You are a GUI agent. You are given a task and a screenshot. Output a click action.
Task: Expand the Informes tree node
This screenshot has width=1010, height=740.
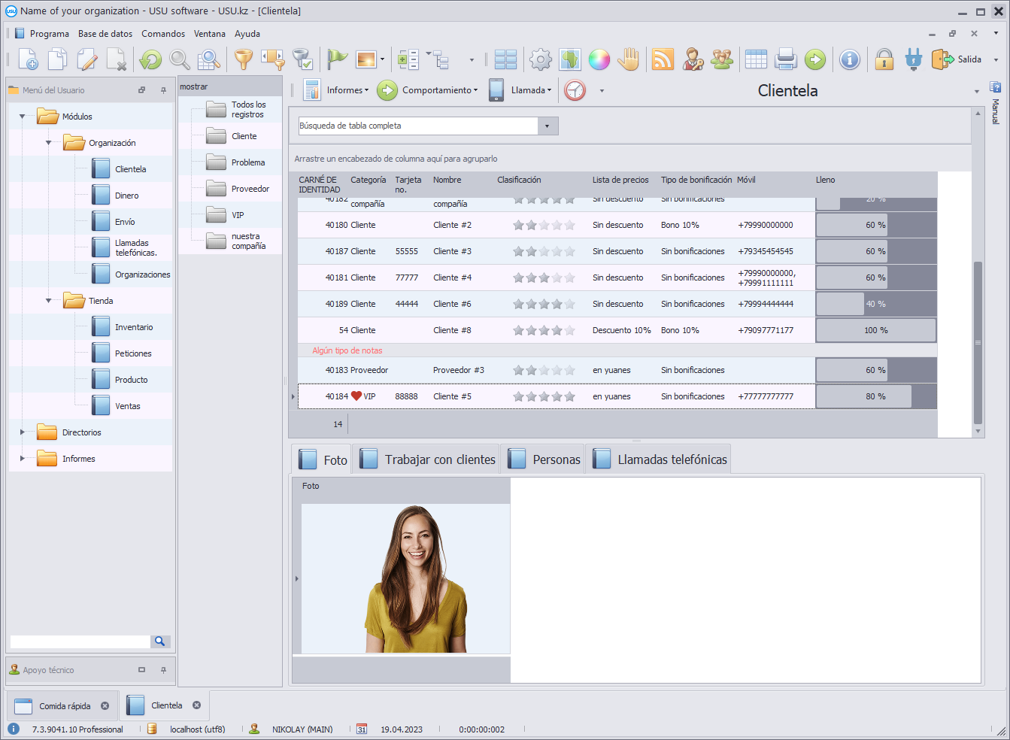click(x=23, y=459)
